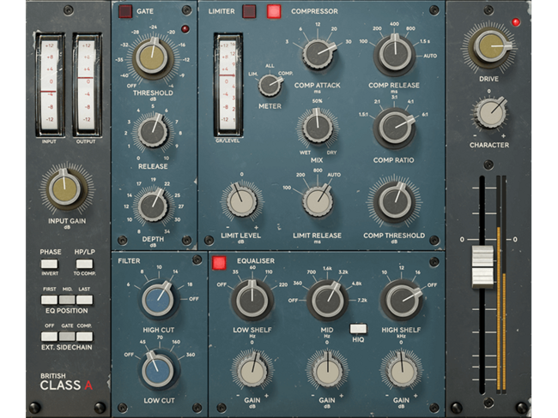Click the Gate Threshold knob
The image size is (558, 418).
[x=152, y=58]
